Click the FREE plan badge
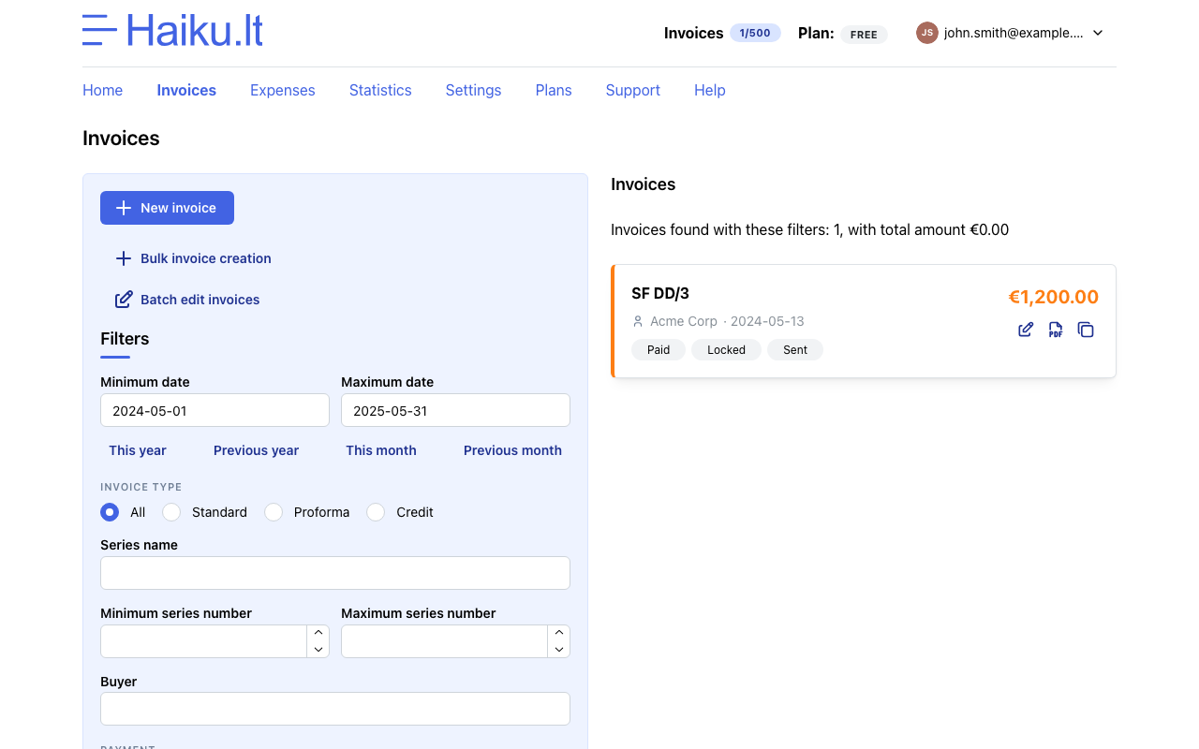1199x749 pixels. point(864,35)
